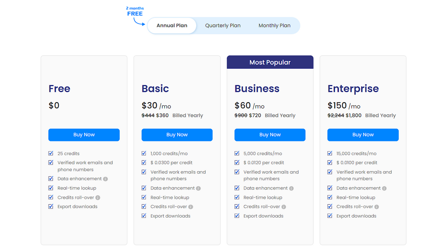
Task: Open Data enhancement info icon in Business plan
Action: point(291,189)
